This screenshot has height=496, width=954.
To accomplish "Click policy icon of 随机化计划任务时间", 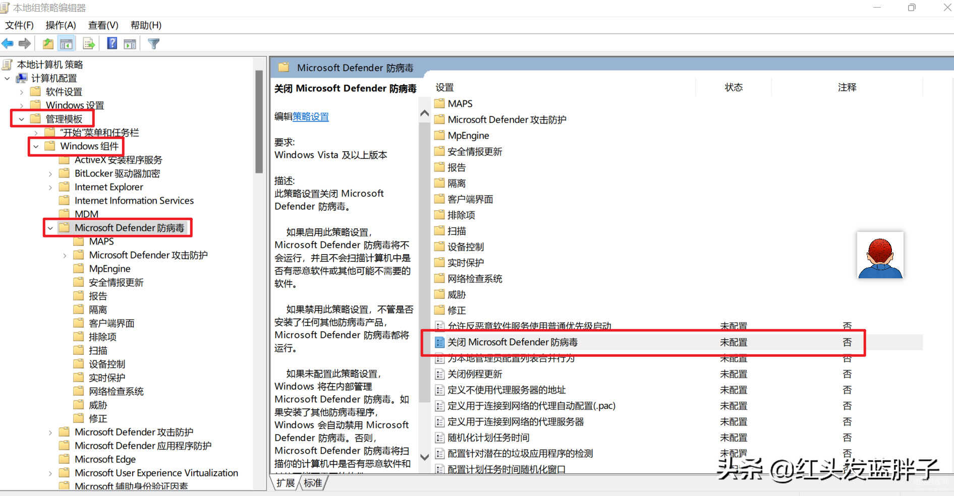I will tap(440, 438).
